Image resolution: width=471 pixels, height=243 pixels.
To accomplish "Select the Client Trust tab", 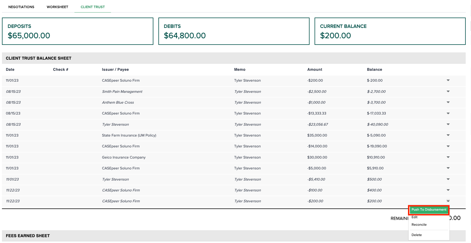I will pyautogui.click(x=93, y=7).
